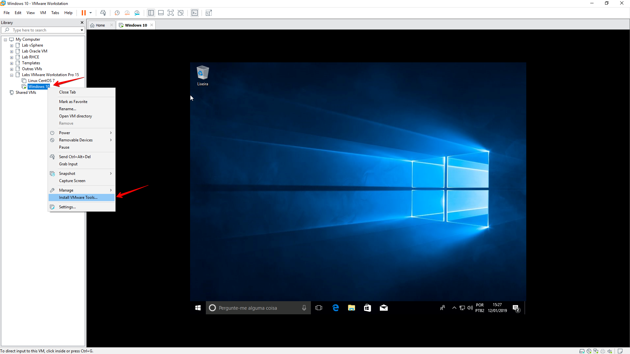
Task: Open Microsoft Edge in the guest taskbar
Action: click(336, 308)
